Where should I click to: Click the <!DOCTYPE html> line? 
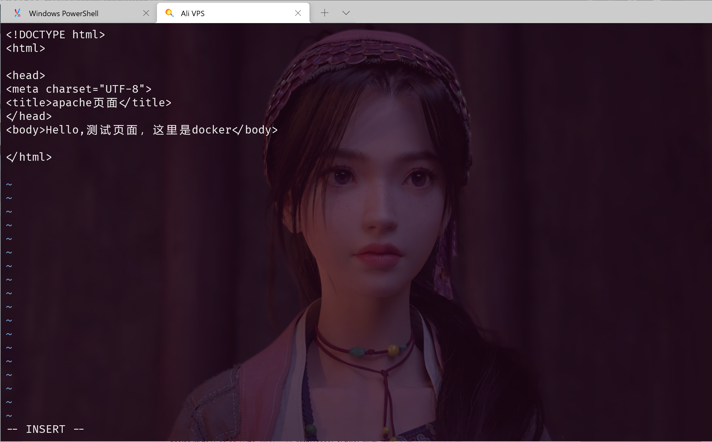coord(56,34)
